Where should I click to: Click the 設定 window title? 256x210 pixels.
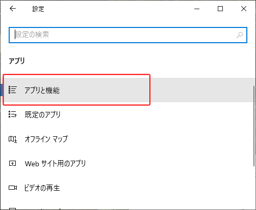point(38,9)
